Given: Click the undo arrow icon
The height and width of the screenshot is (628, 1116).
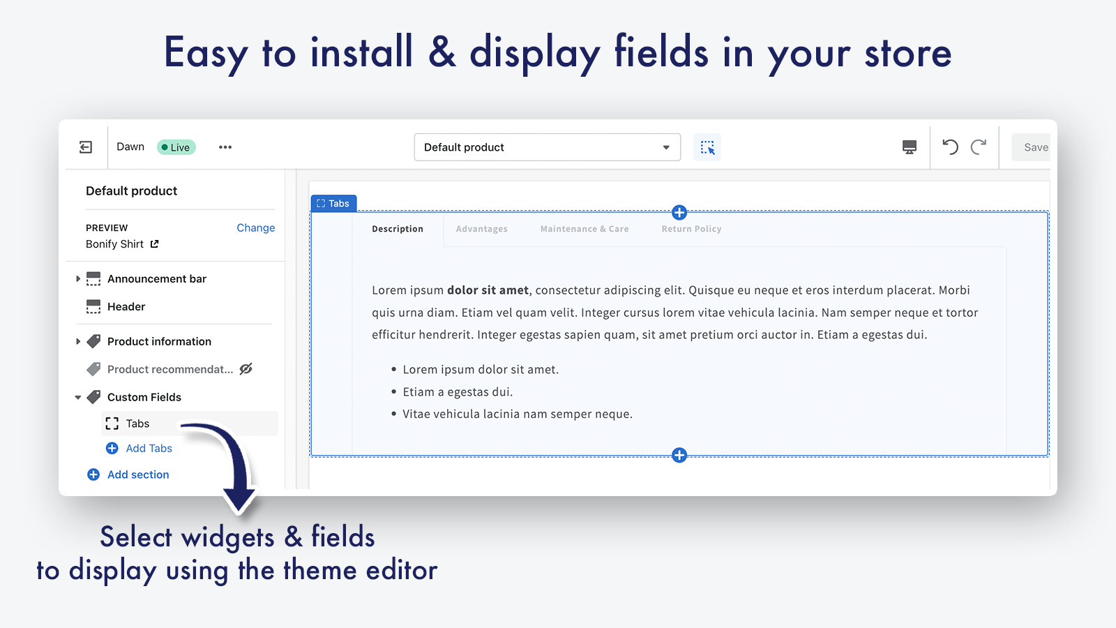Looking at the screenshot, I should (949, 147).
